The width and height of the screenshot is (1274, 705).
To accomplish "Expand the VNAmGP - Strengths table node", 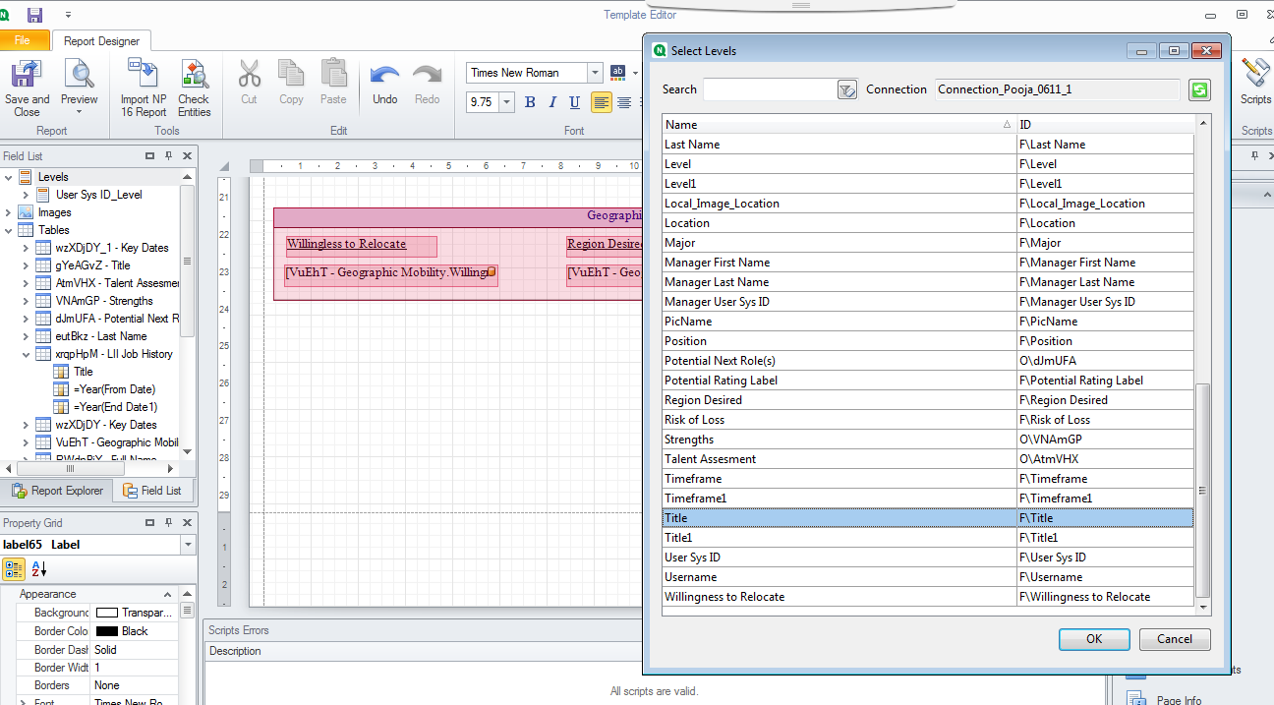I will [26, 301].
